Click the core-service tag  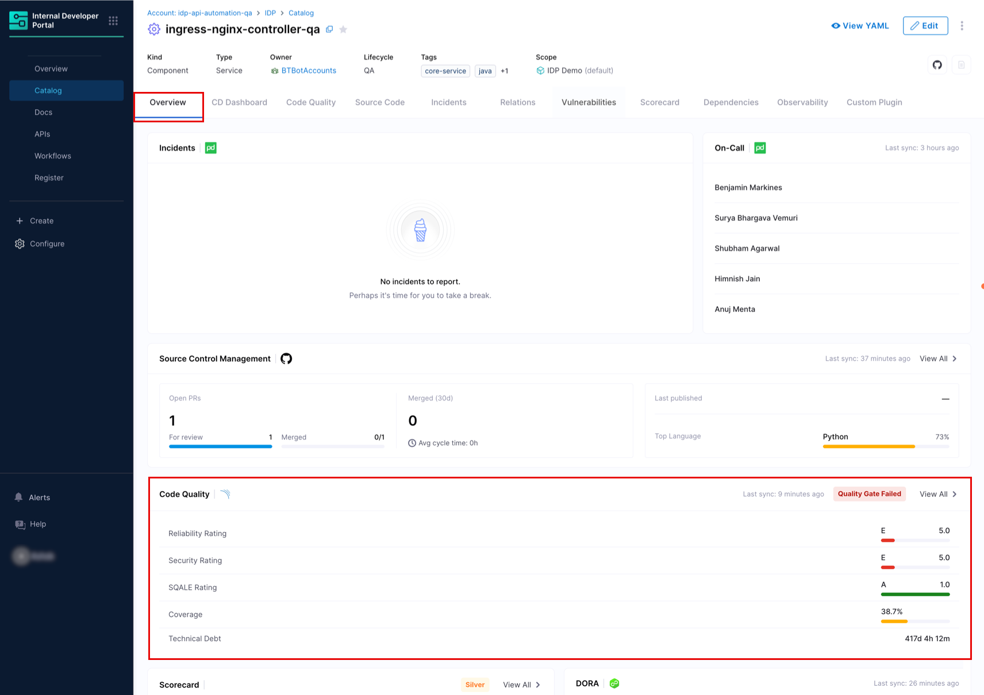[x=445, y=71]
